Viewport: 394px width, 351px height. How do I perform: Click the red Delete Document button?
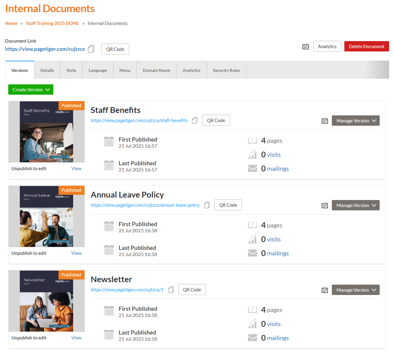coord(366,47)
